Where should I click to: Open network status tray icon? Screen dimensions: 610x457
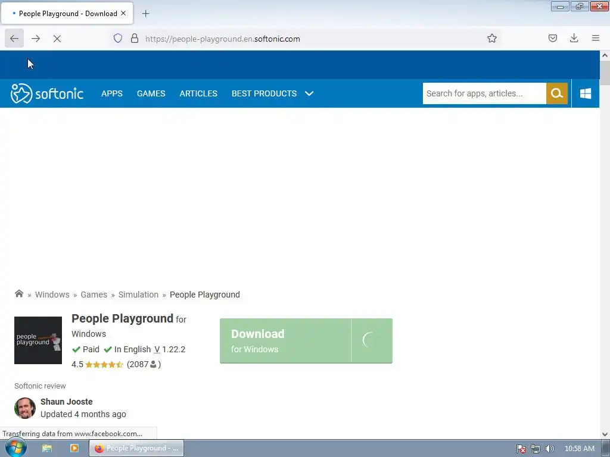pos(536,449)
